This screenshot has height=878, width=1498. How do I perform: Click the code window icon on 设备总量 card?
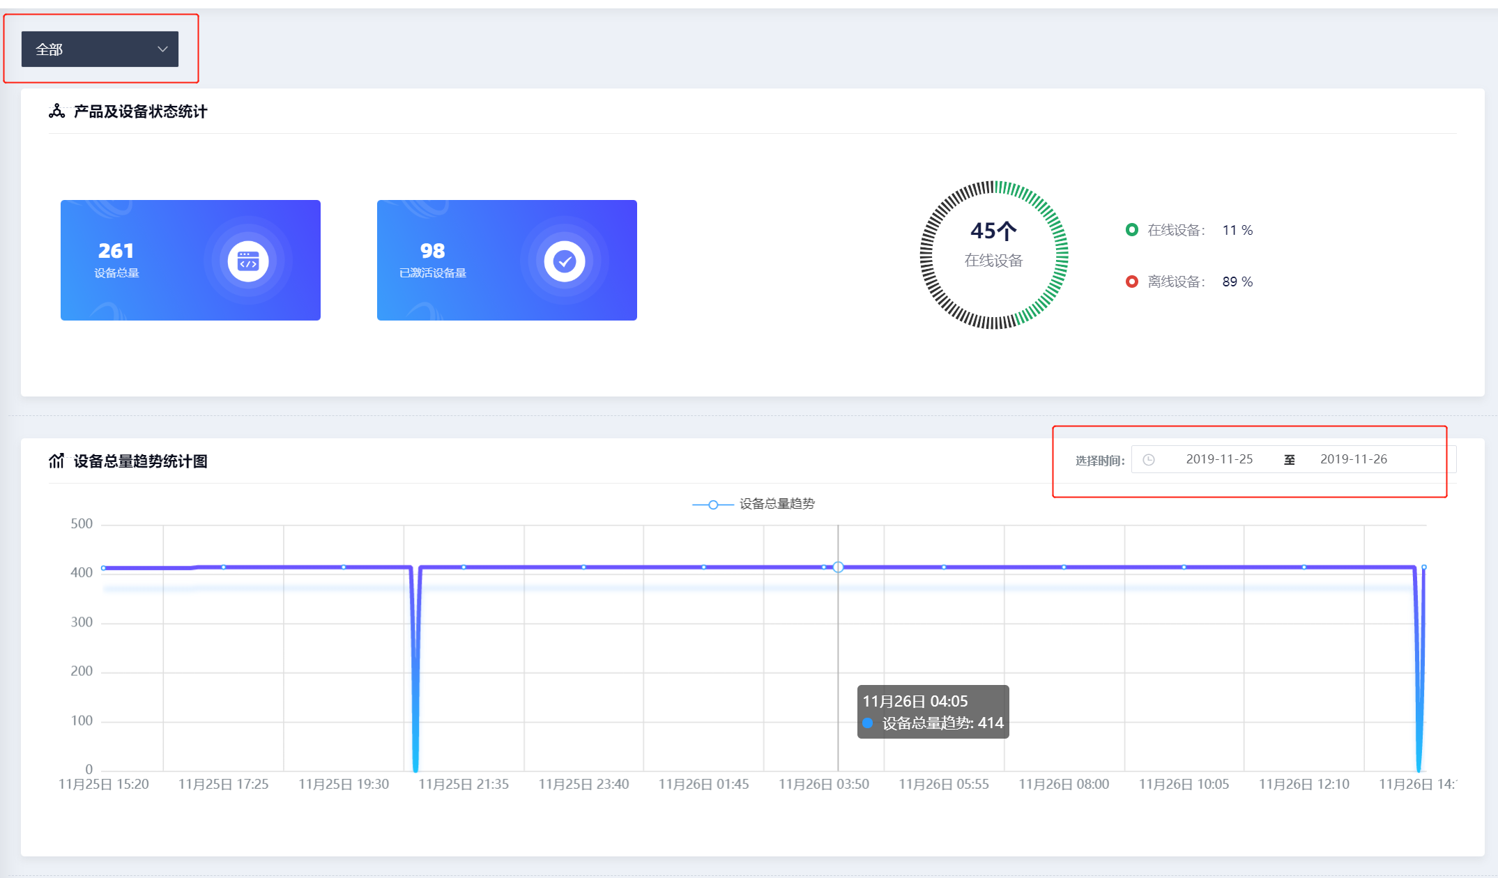click(x=248, y=261)
